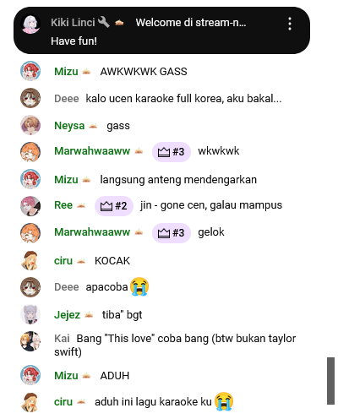Image resolution: width=338 pixels, height=419 pixels.
Task: Click the Kai username on the This love message
Action: coord(62,339)
